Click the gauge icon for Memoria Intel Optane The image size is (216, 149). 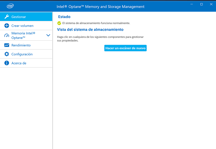coord(7,35)
